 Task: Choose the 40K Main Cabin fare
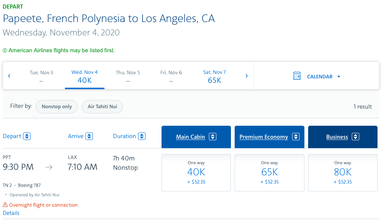pyautogui.click(x=196, y=172)
